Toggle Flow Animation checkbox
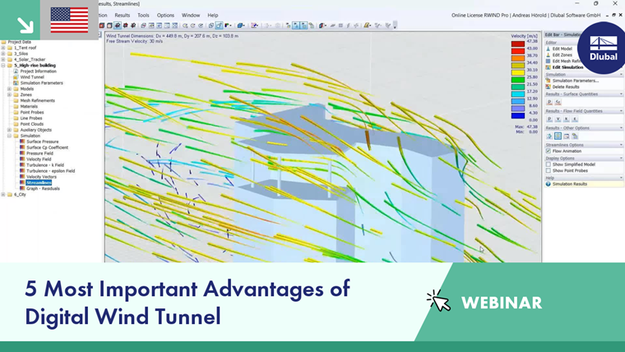 [549, 151]
